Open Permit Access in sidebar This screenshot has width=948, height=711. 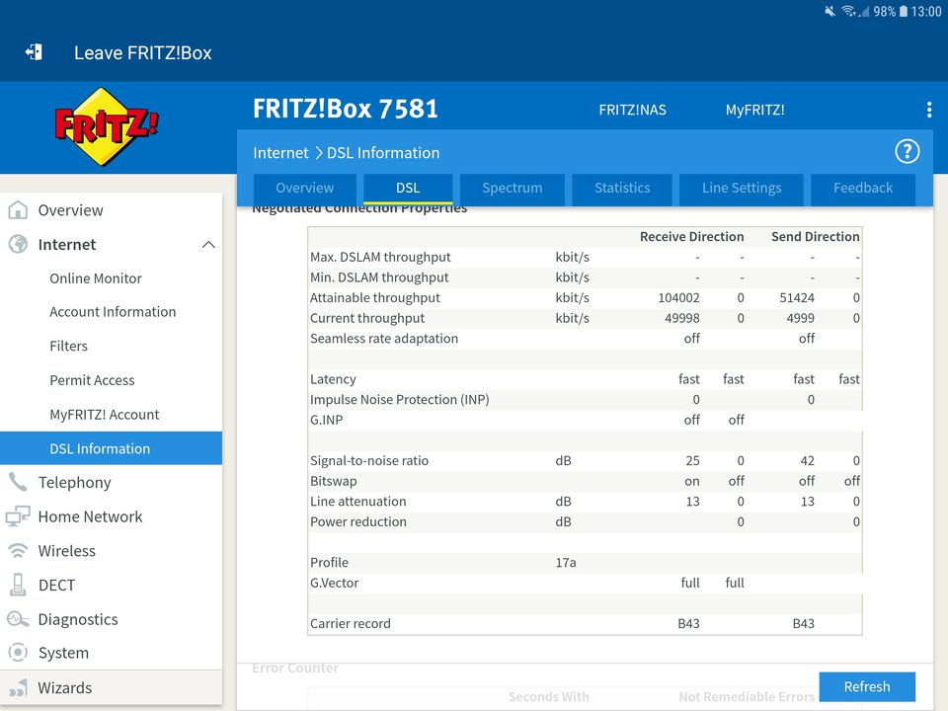point(92,380)
